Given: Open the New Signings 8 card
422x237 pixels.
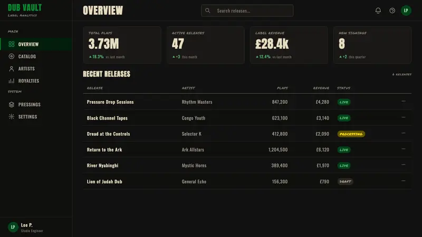Looking at the screenshot, I should coord(372,45).
